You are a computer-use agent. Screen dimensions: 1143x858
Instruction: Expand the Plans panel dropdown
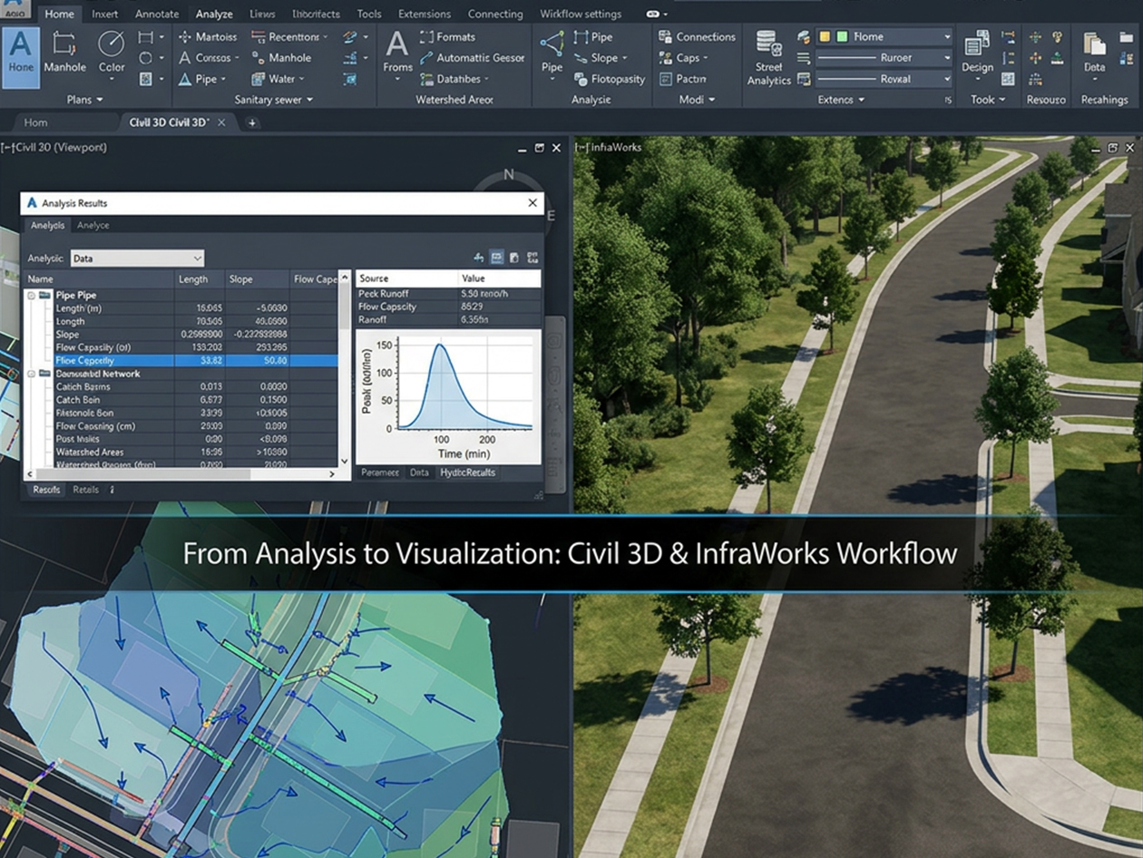pyautogui.click(x=85, y=100)
